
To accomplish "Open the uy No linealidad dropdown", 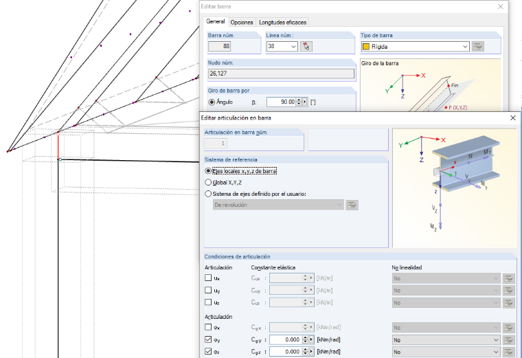I will click(x=446, y=291).
